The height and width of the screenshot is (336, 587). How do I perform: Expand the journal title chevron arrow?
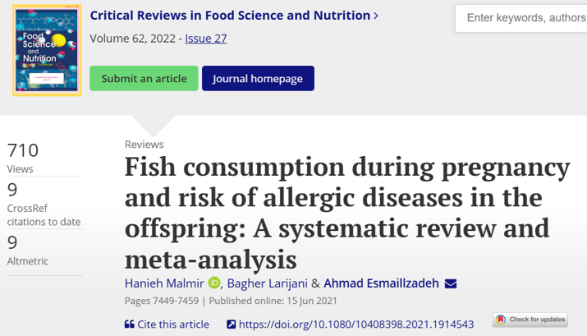pyautogui.click(x=376, y=16)
